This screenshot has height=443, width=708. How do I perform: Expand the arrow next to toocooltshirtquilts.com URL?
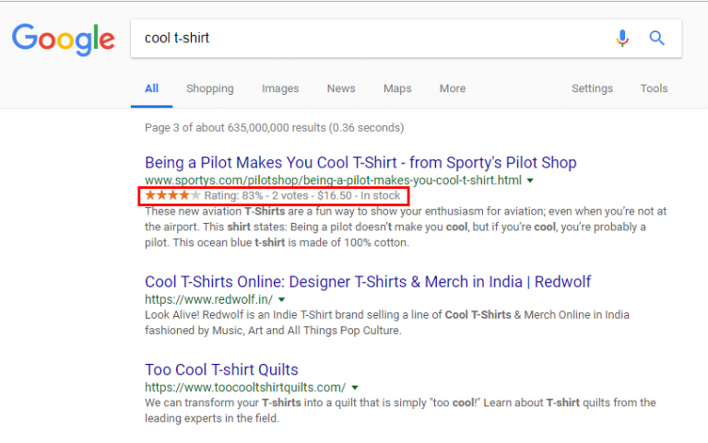[x=355, y=388]
